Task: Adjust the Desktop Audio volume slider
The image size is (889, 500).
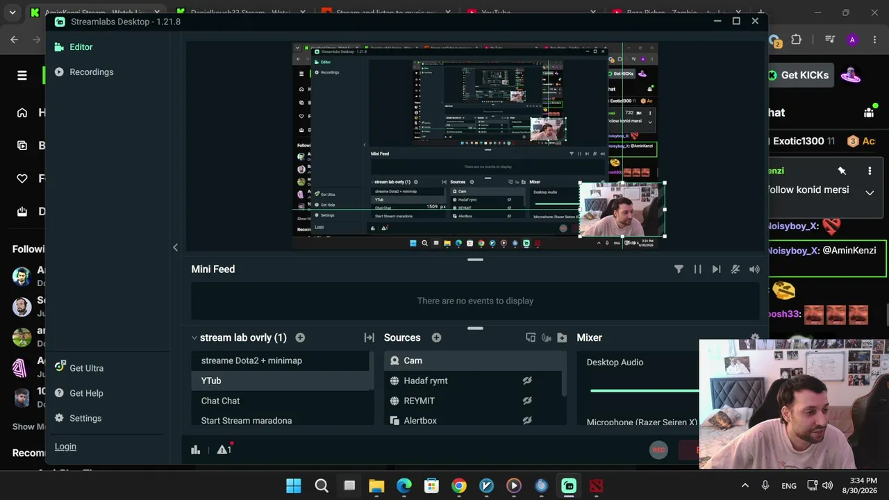Action: point(645,391)
